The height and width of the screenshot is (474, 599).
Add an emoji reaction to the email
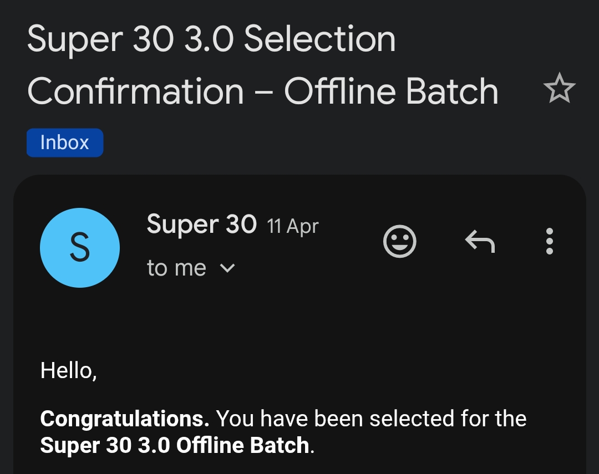(399, 241)
